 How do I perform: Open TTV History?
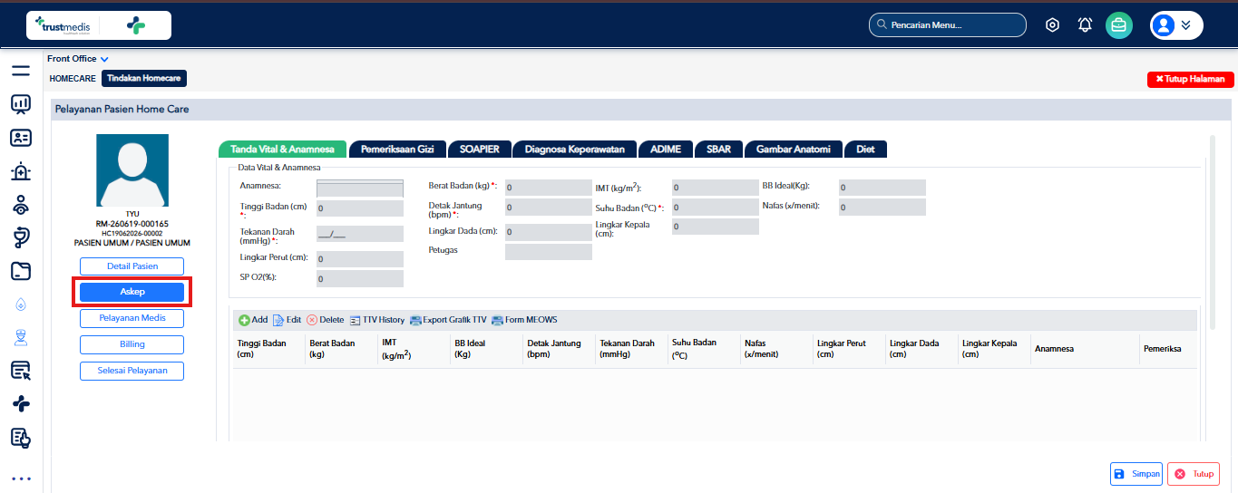tap(376, 320)
